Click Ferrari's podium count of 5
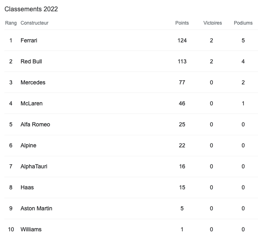This screenshot has height=239, width=258. [x=243, y=40]
